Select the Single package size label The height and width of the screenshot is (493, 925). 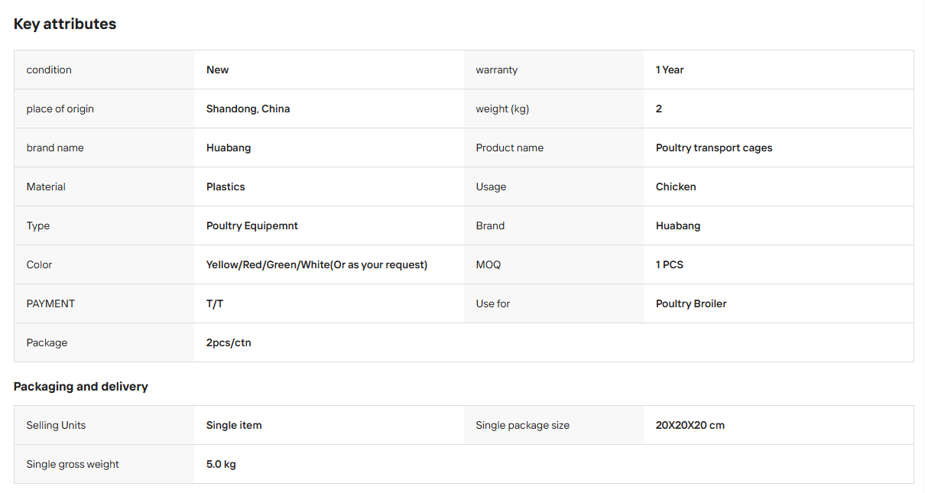522,425
